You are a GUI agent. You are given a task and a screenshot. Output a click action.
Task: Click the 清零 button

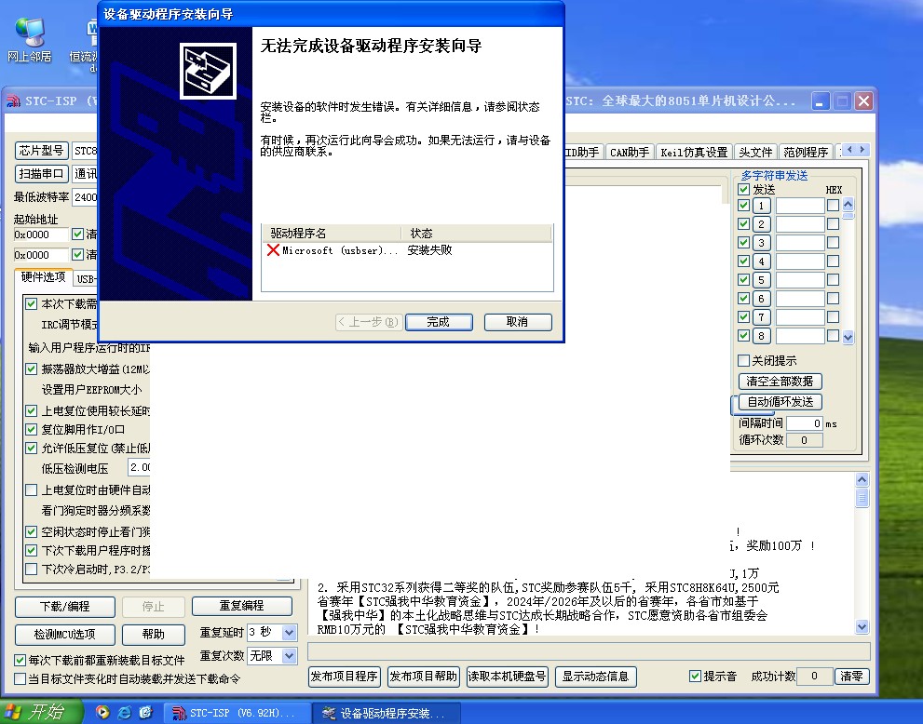852,677
